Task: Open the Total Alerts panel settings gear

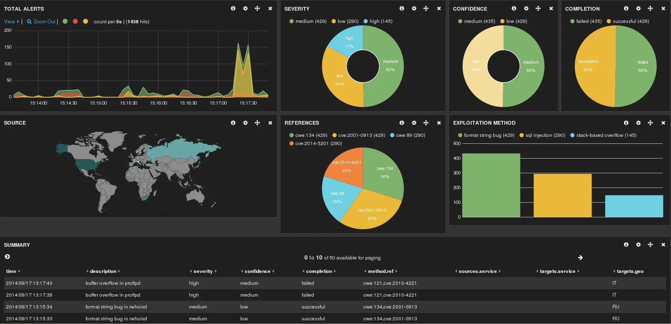Action: (245, 9)
